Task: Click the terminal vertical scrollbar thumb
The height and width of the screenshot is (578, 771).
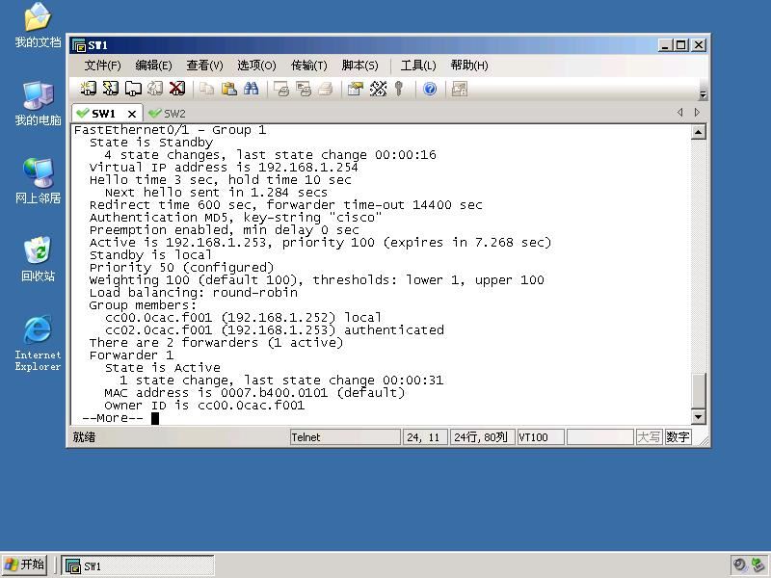Action: coord(698,391)
